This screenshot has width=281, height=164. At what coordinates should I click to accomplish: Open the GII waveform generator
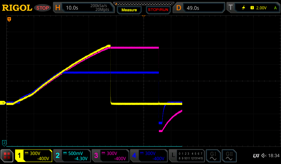tap(229, 156)
